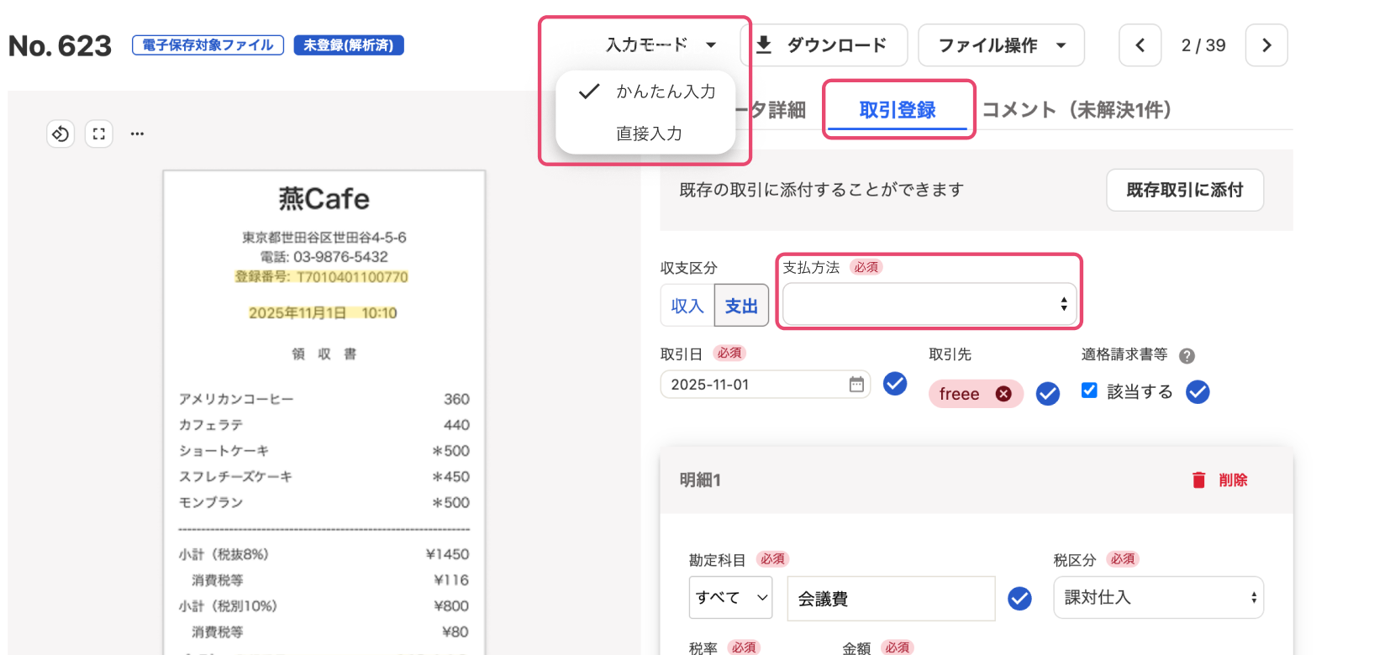The width and height of the screenshot is (1390, 655).
Task: Click blue check mark beside freee tag
Action: [1048, 394]
